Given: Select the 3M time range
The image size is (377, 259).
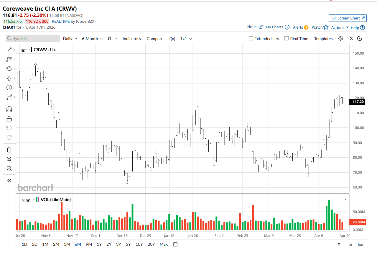Looking at the screenshot, I should (x=67, y=244).
